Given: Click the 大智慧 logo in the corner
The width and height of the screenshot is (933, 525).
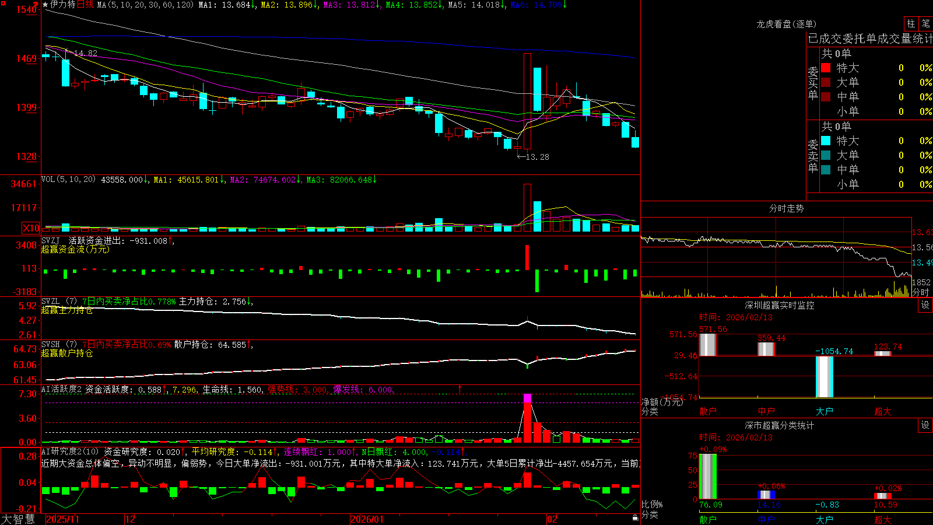Looking at the screenshot, I should [18, 519].
